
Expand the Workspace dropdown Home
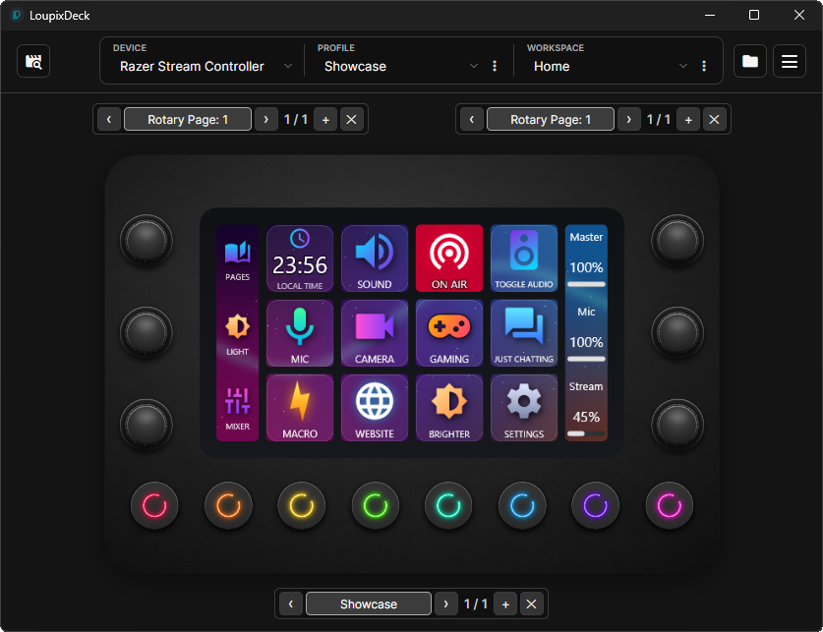point(610,66)
